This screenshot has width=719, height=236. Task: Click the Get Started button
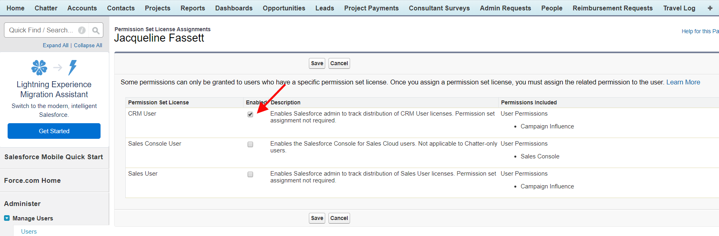(54, 131)
